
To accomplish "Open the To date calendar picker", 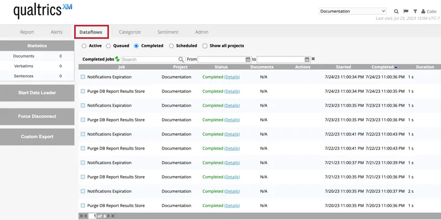I will [x=307, y=60].
